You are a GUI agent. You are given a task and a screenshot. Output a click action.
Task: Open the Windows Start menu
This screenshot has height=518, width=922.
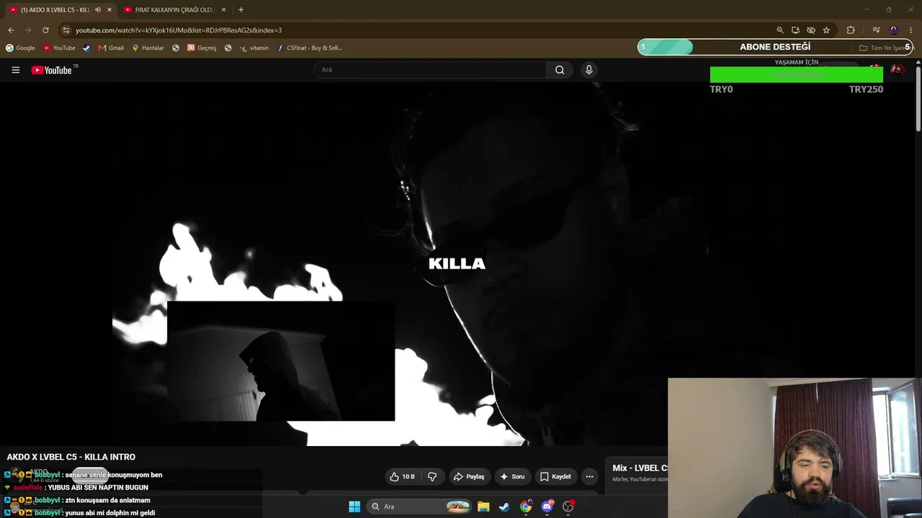pyautogui.click(x=354, y=506)
